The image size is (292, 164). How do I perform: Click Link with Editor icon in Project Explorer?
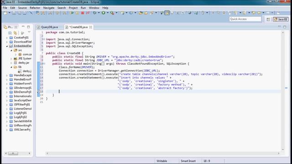15,33
